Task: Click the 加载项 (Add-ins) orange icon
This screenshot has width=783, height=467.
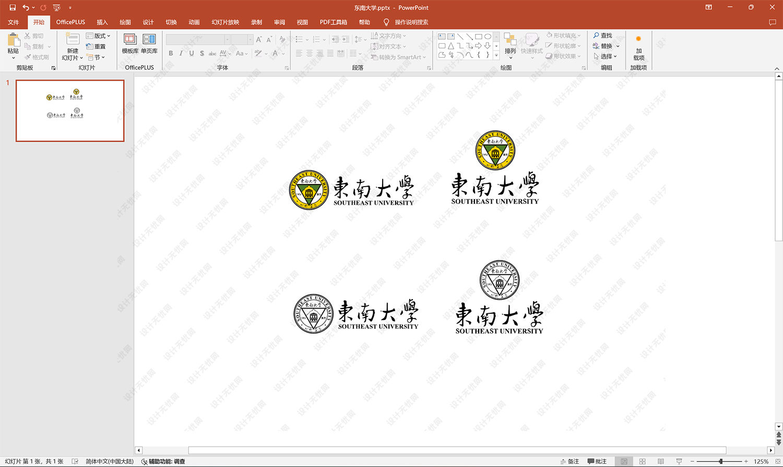Action: click(x=638, y=39)
